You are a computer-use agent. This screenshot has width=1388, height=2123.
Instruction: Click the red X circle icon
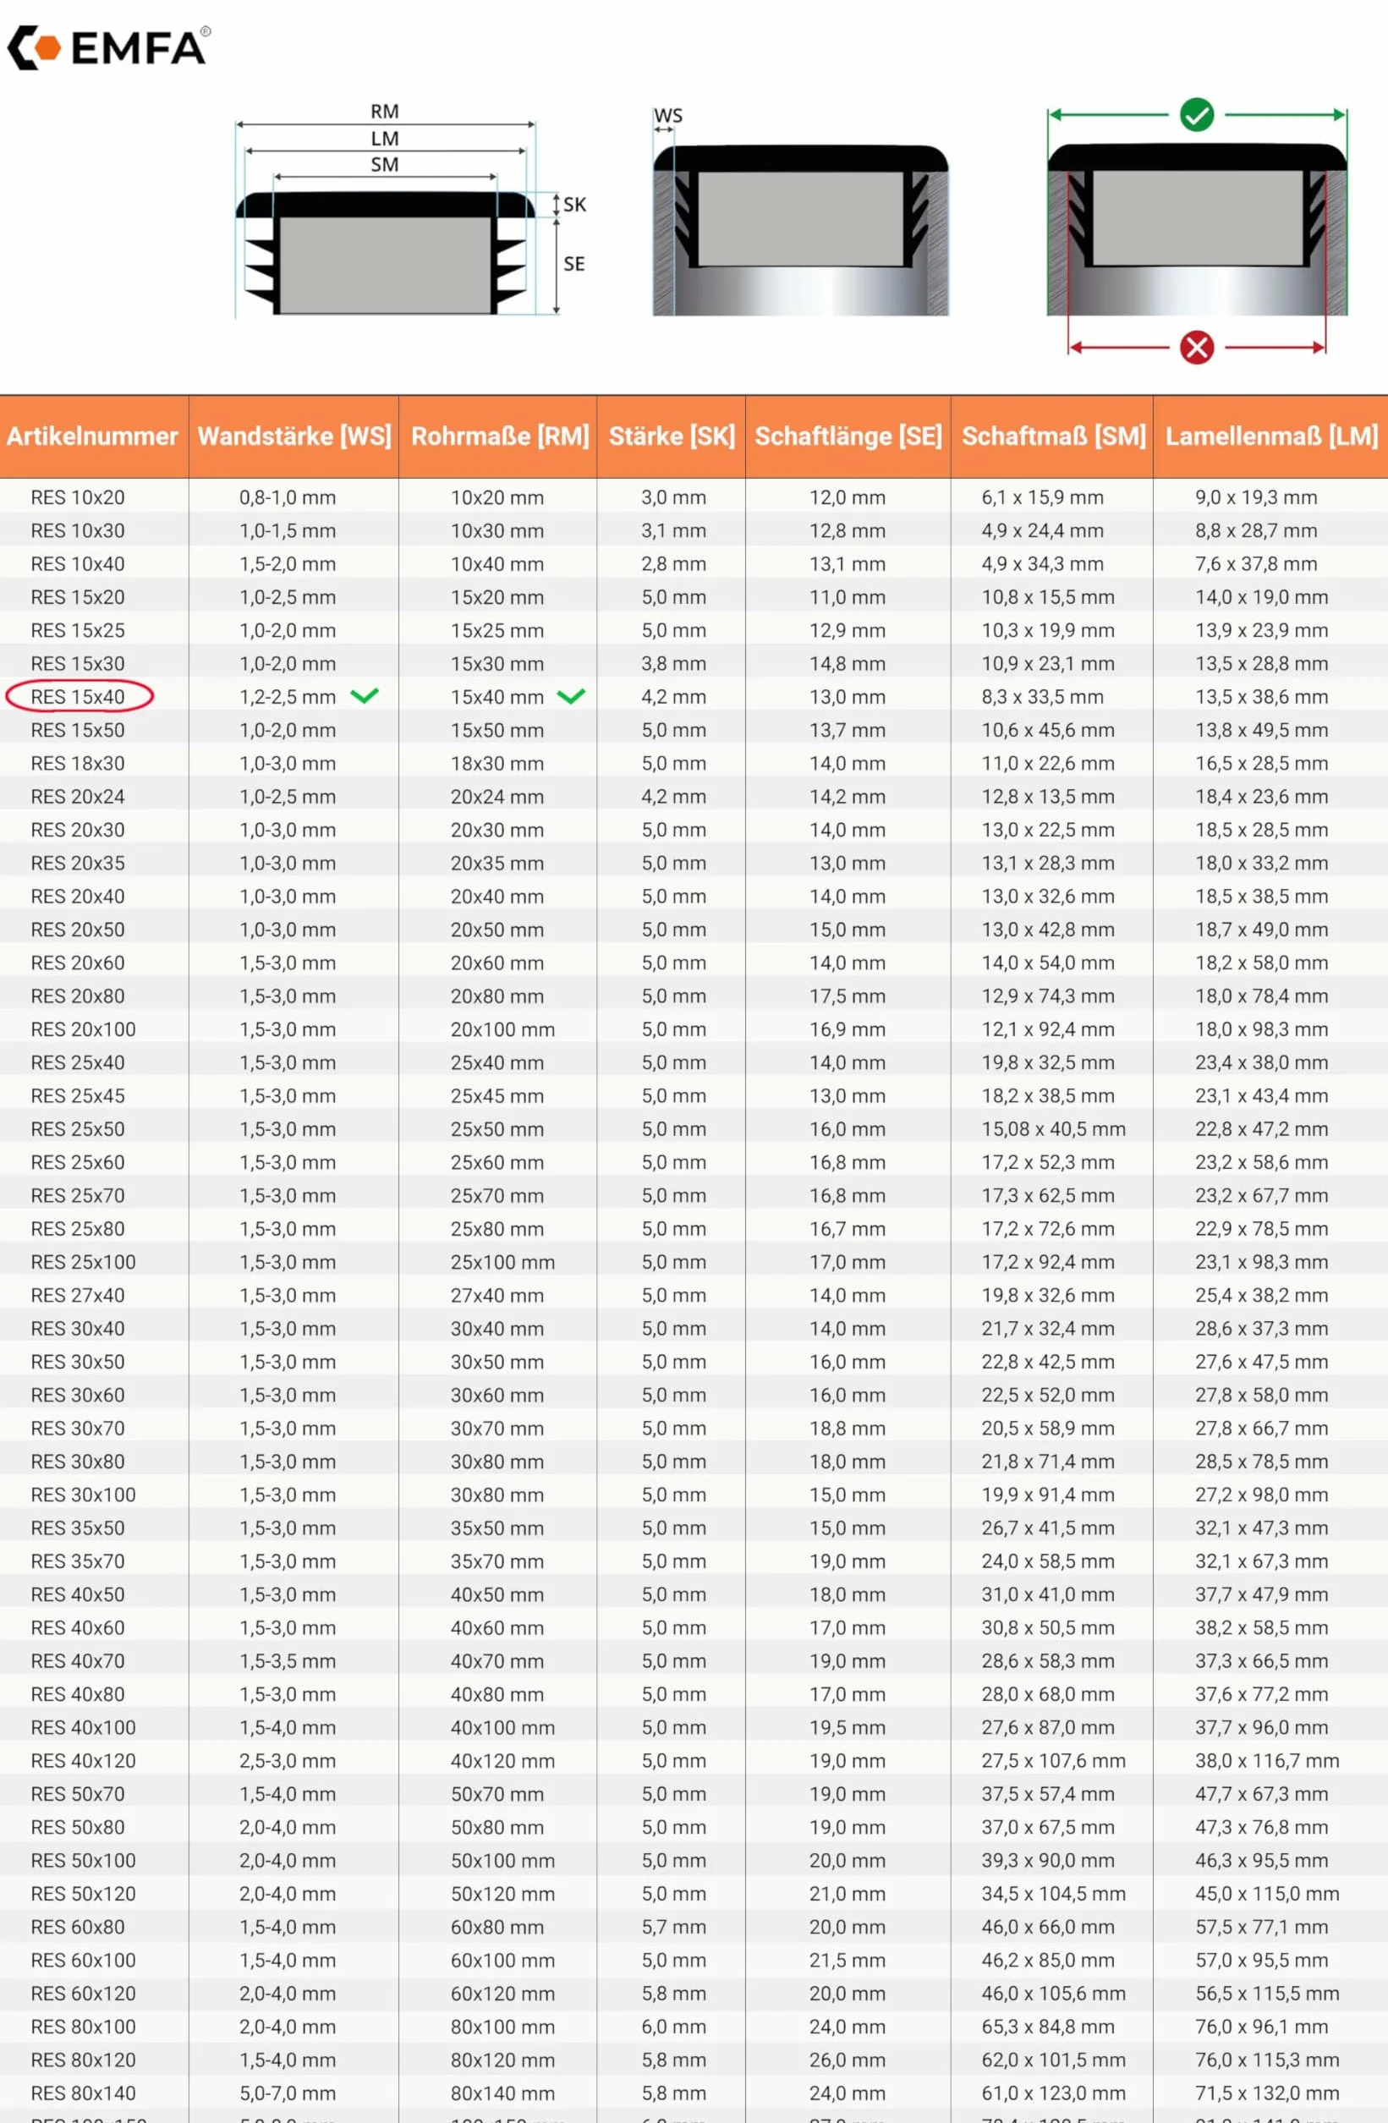[x=1196, y=347]
